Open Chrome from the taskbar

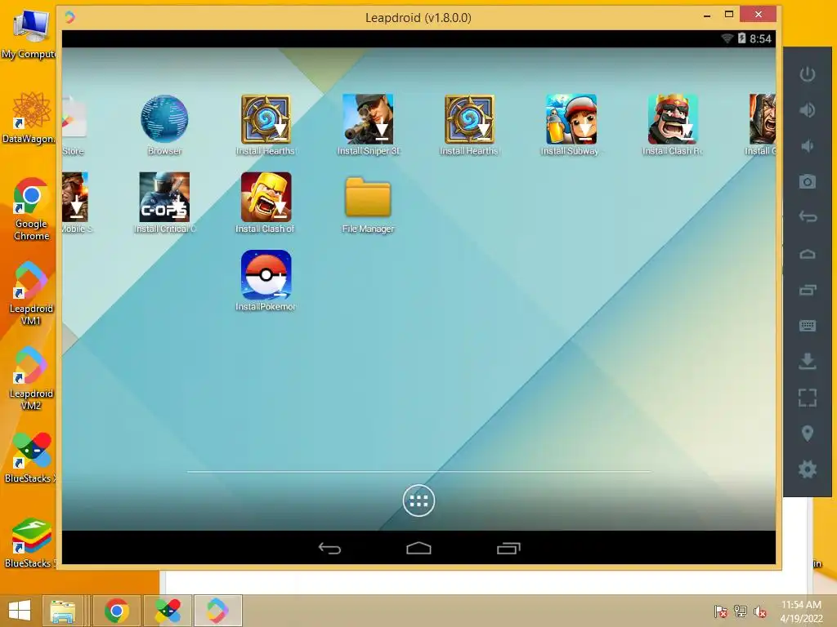point(117,611)
